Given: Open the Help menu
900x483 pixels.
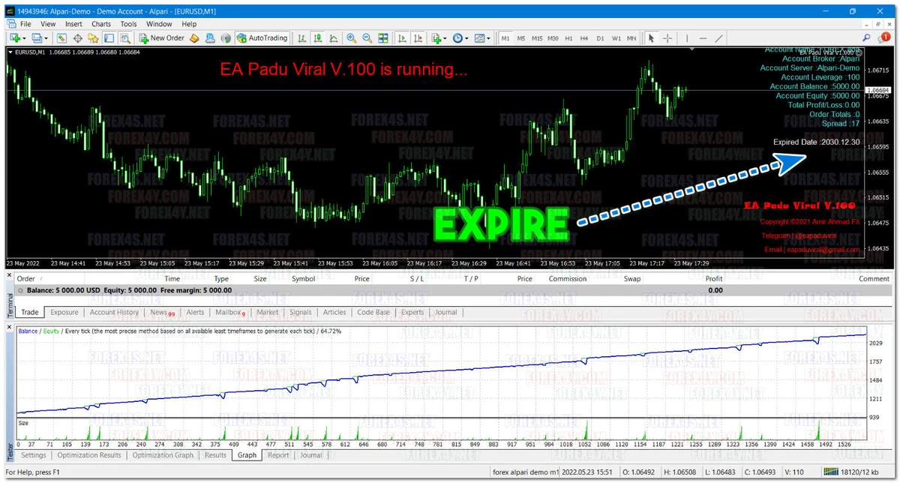Looking at the screenshot, I should (x=189, y=24).
